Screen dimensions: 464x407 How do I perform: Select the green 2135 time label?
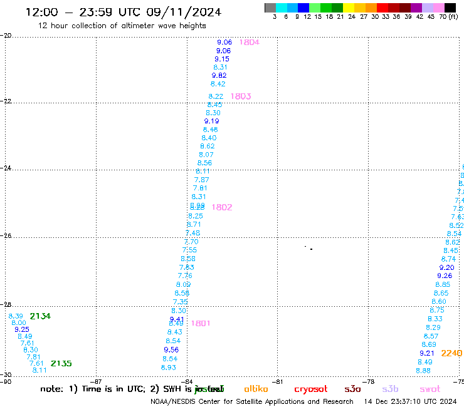point(61,363)
